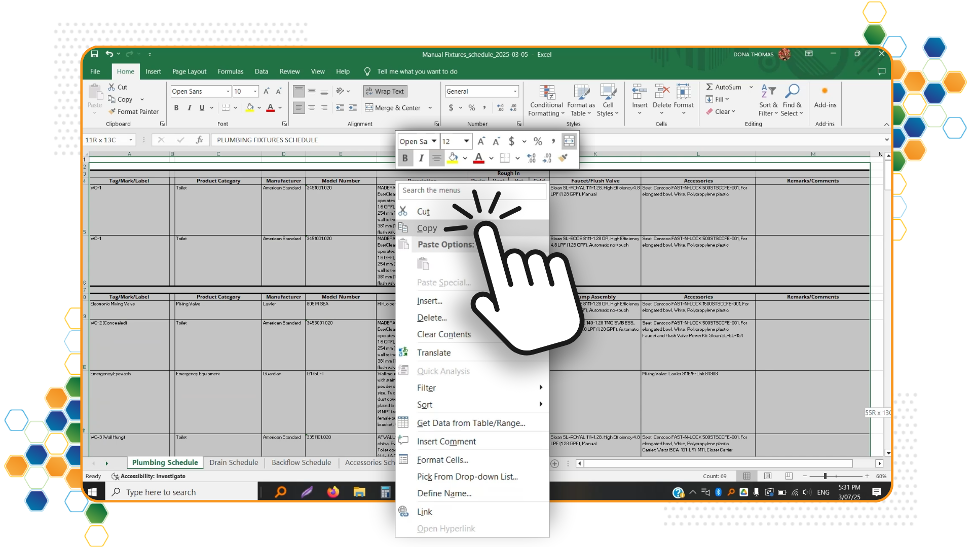
Task: Click Increase Decimal in mini toolbar
Action: pyautogui.click(x=531, y=158)
